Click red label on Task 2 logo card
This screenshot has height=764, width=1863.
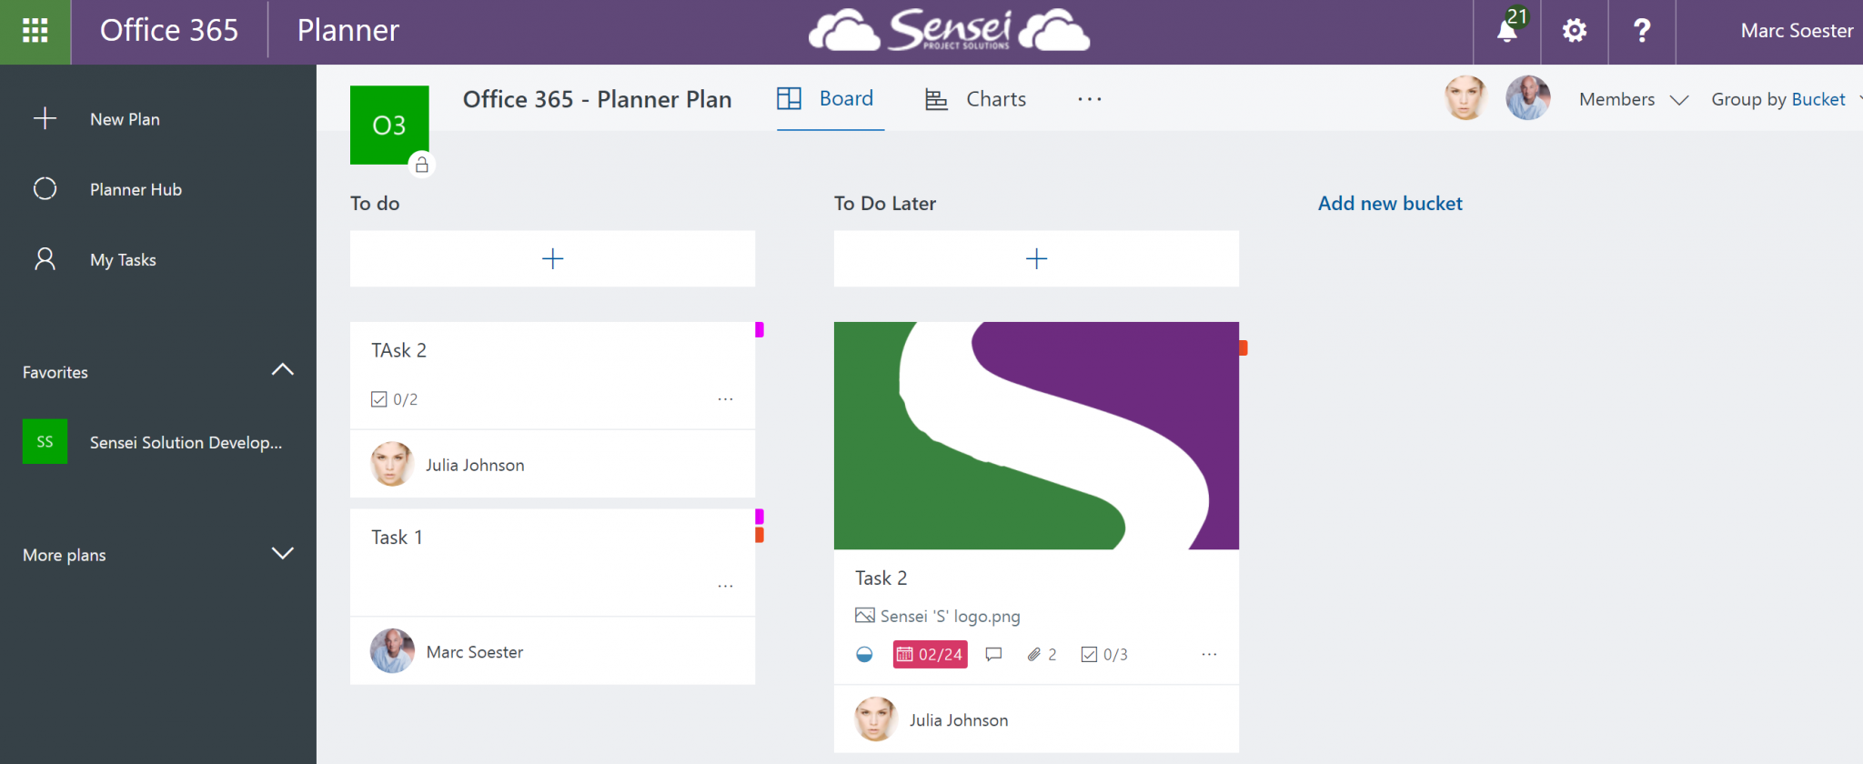coord(1244,347)
